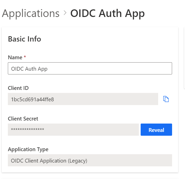Copy the Client ID to clipboard
This screenshot has height=179, width=185.
tap(166, 99)
